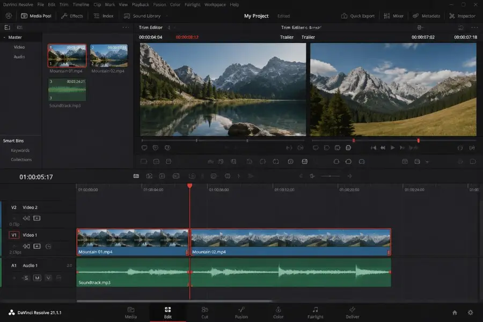This screenshot has width=483, height=322.
Task: Play timeline in reverse
Action: 383,148
